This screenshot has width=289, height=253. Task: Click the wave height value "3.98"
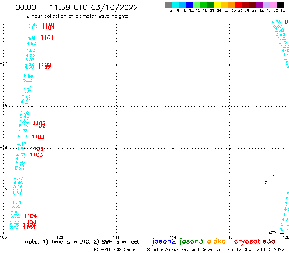[x=280, y=35]
